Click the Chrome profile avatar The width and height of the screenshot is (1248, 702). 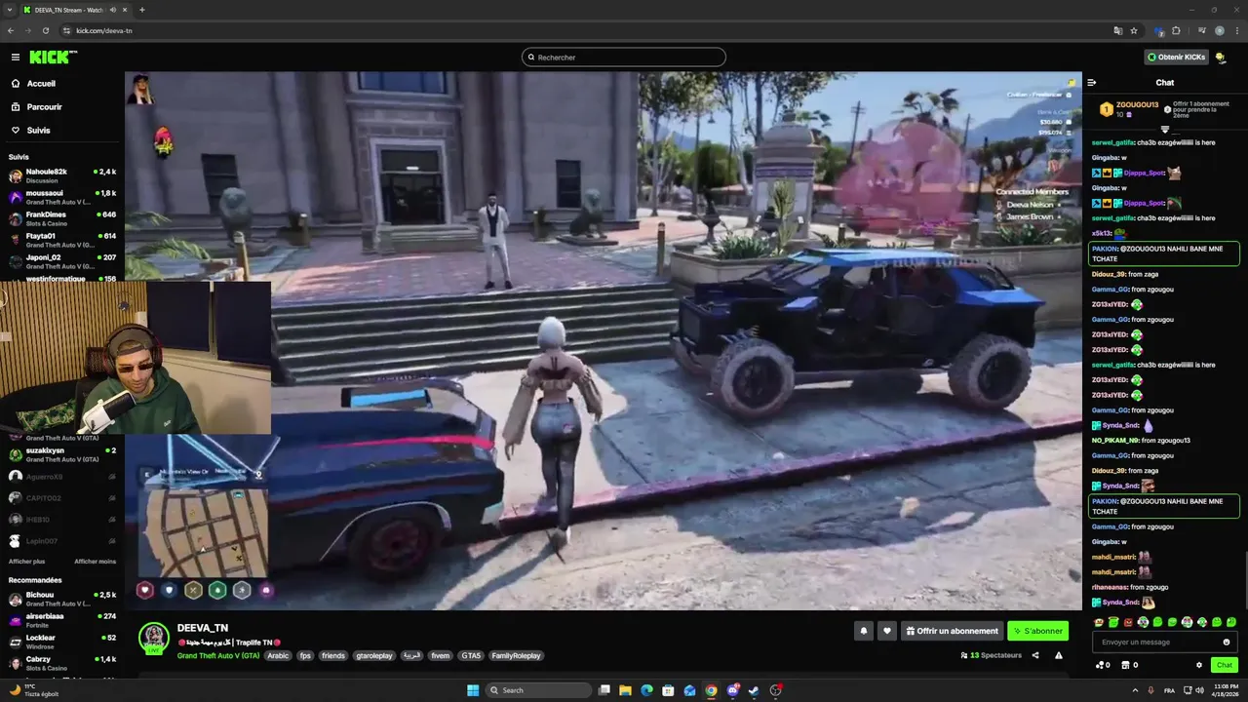1219,30
